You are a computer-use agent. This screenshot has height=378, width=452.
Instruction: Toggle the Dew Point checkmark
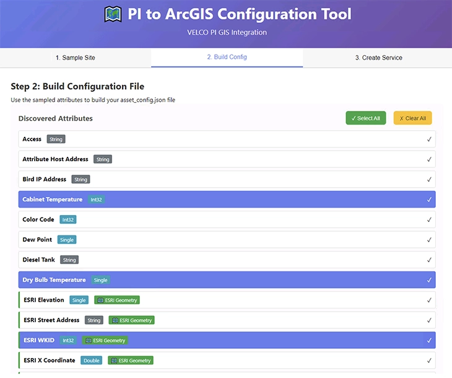pyautogui.click(x=429, y=240)
